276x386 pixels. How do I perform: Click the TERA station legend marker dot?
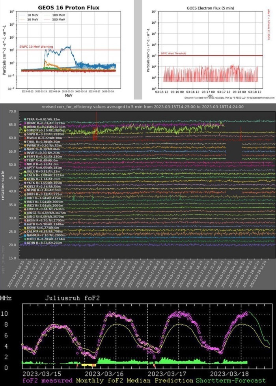25,120
